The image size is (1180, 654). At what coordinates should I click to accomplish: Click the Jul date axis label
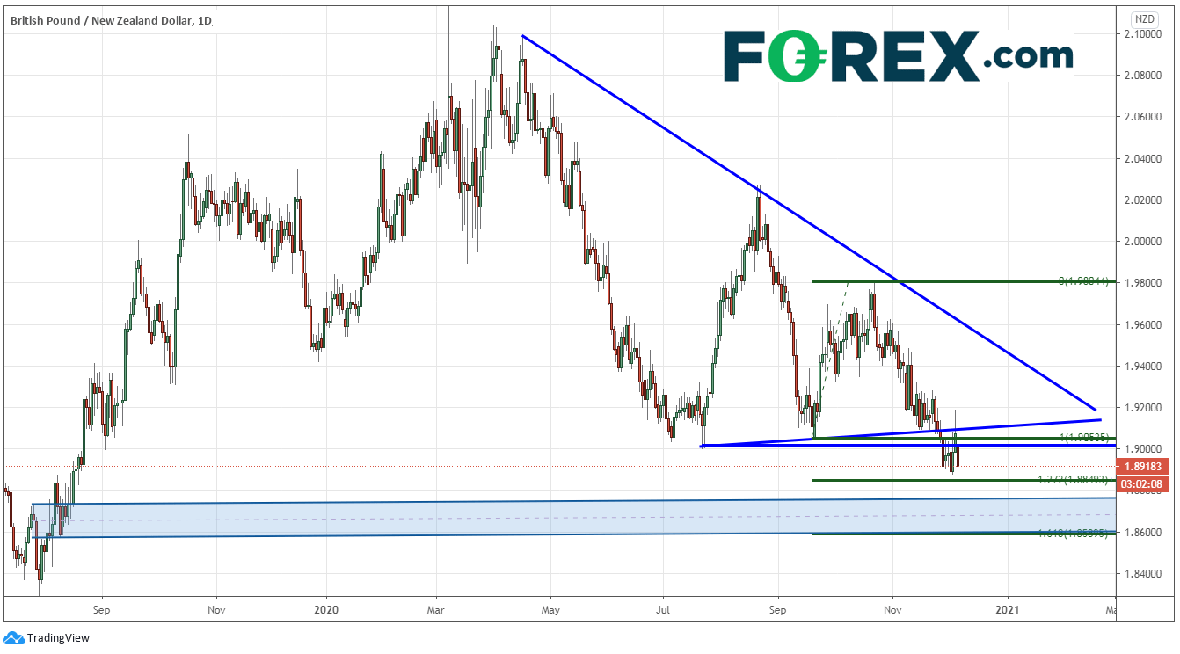click(664, 608)
